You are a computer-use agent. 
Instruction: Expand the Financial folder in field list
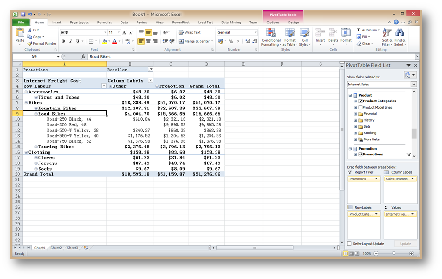click(x=355, y=114)
